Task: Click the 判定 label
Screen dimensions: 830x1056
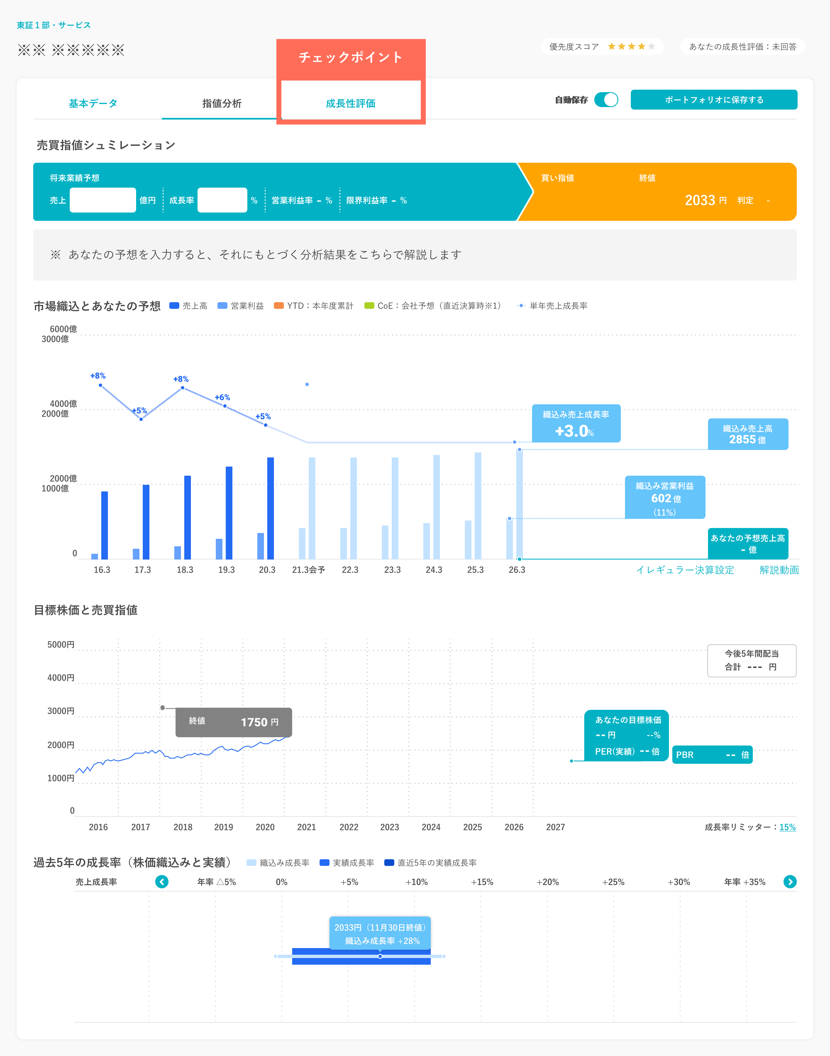Action: coord(745,200)
